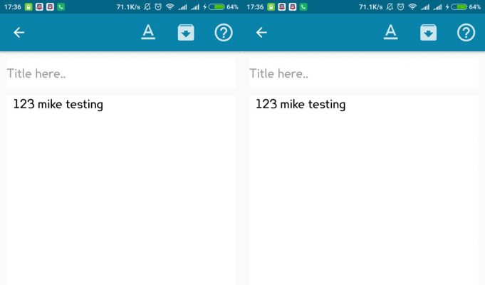Open the help icon in left screen
Image resolution: width=485 pixels, height=285 pixels.
[x=224, y=33]
